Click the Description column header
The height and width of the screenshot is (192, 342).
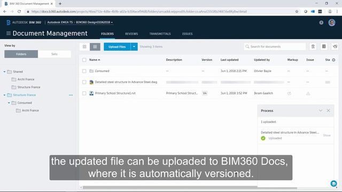pos(174,60)
